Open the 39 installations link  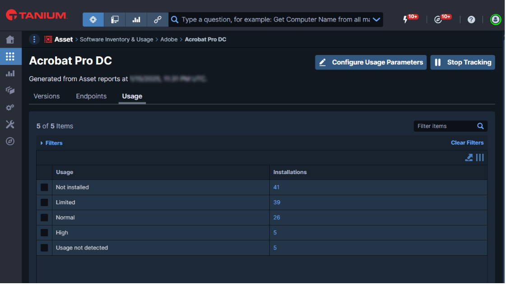(x=277, y=202)
